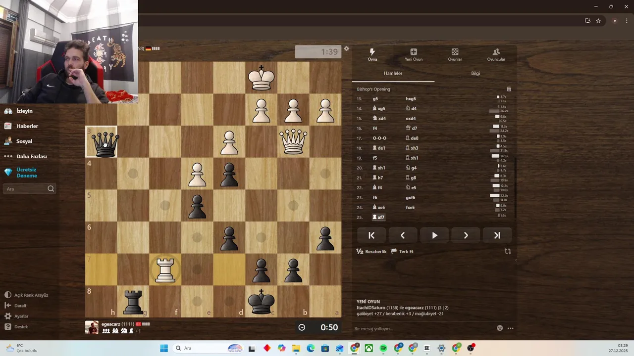This screenshot has width=634, height=356.
Task: Step forward one move
Action: point(466,235)
